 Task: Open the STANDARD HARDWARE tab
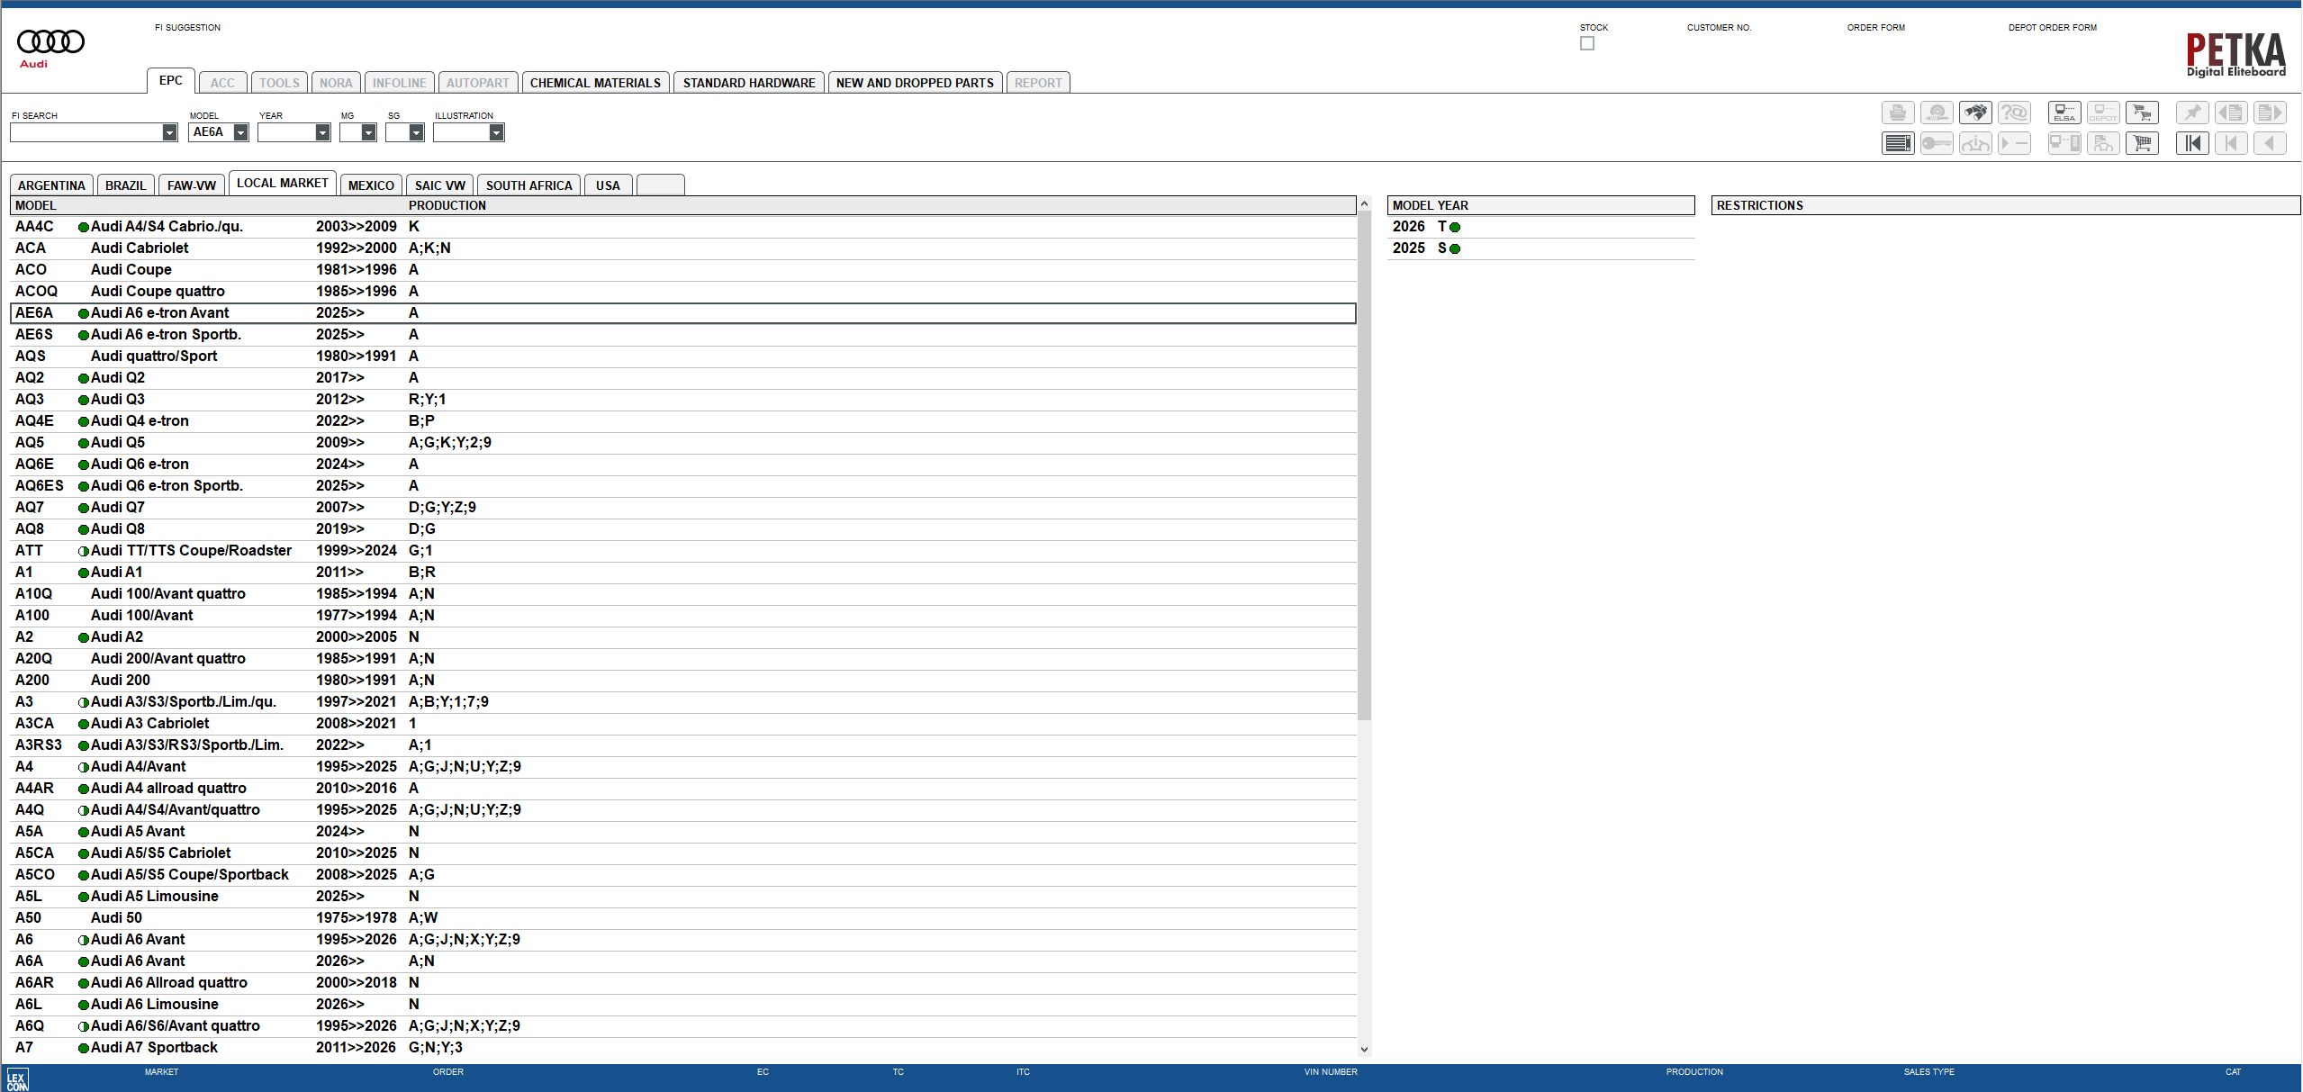point(749,83)
